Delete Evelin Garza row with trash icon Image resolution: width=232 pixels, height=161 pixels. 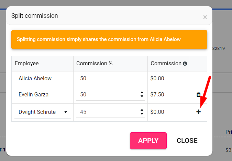click(198, 94)
